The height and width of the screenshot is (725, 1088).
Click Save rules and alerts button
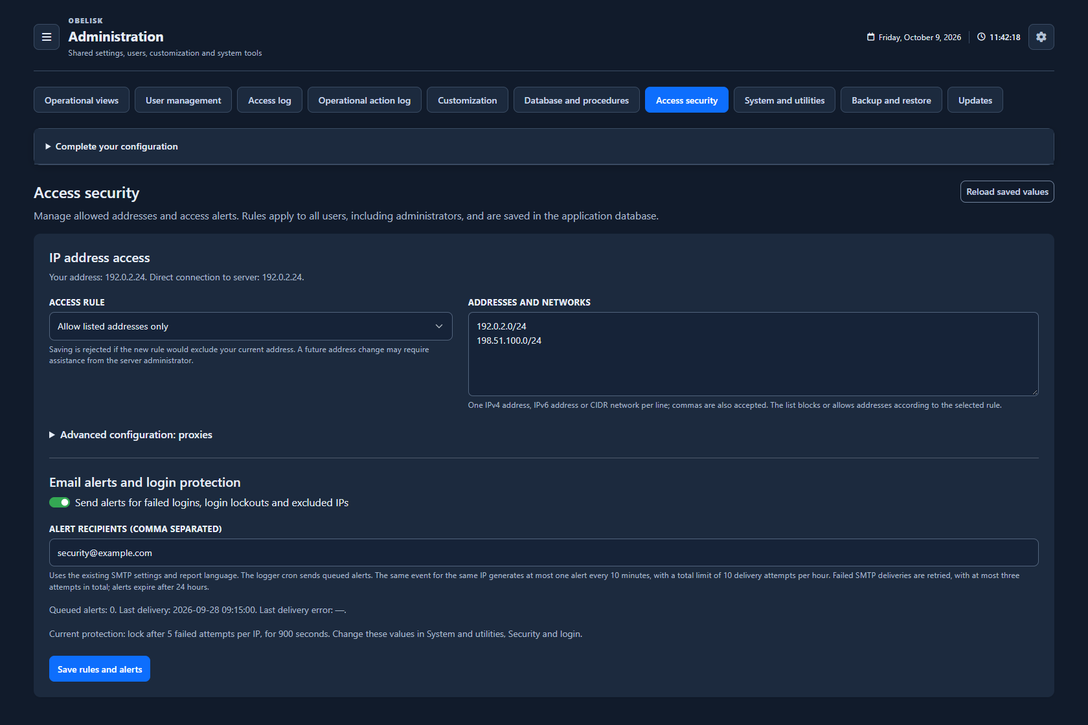100,669
